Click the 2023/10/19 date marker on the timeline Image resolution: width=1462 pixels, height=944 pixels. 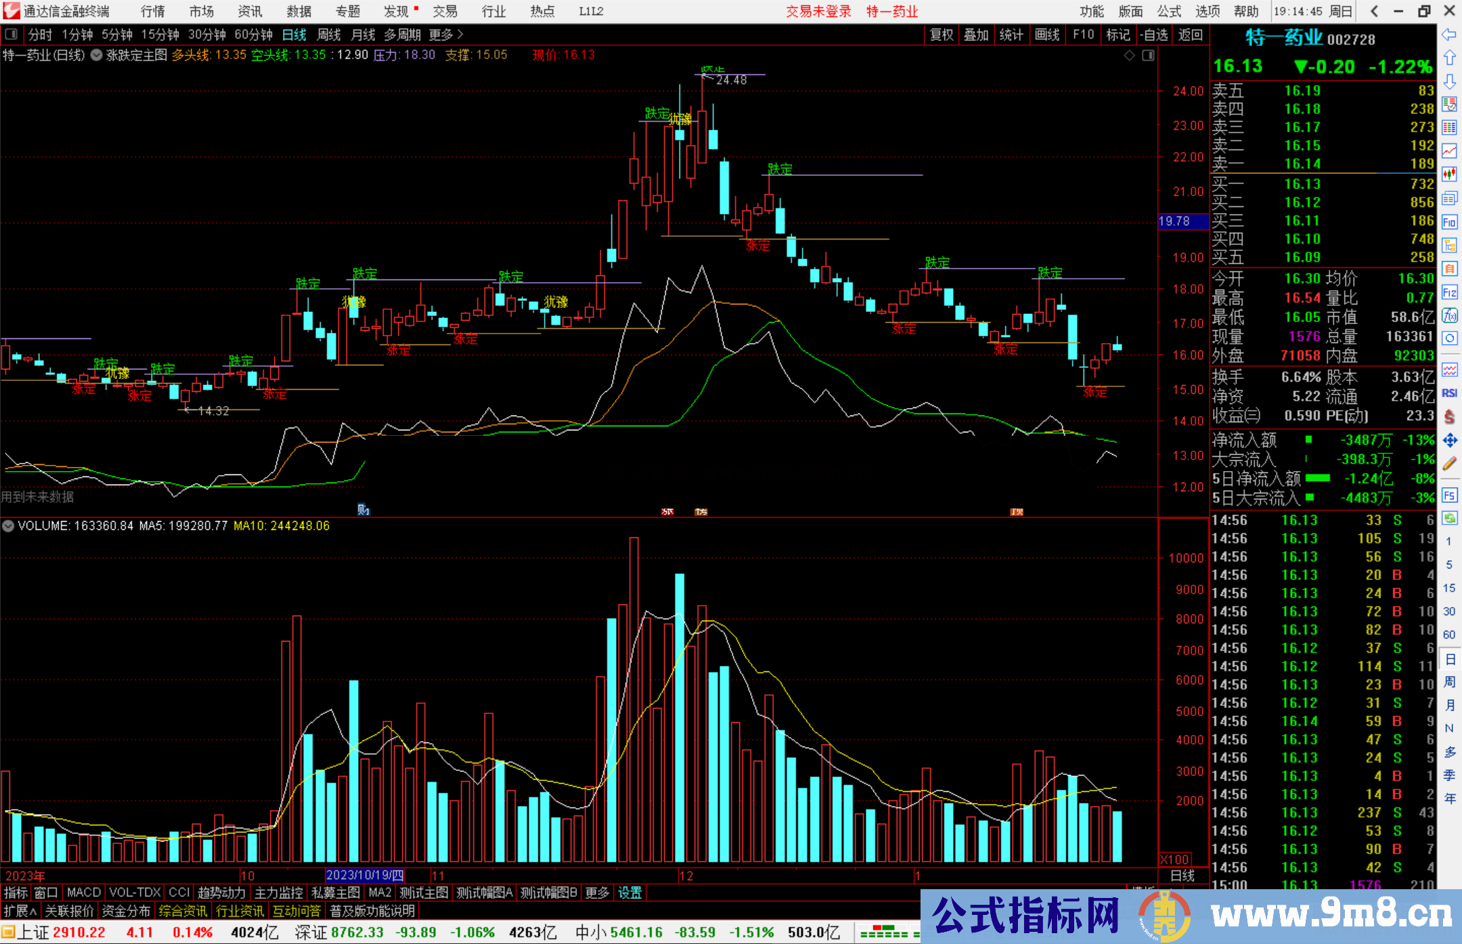(365, 876)
